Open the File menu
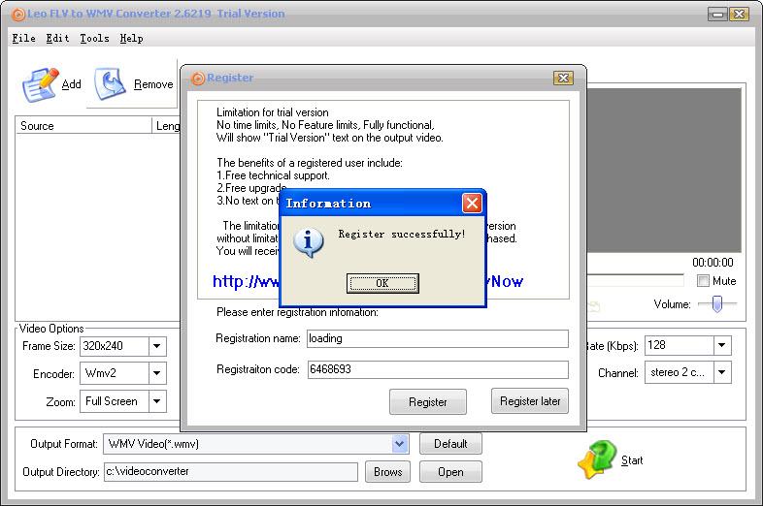763x506 pixels. 24,39
